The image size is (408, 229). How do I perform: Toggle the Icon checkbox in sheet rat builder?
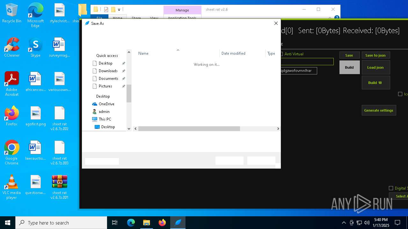click(400, 94)
